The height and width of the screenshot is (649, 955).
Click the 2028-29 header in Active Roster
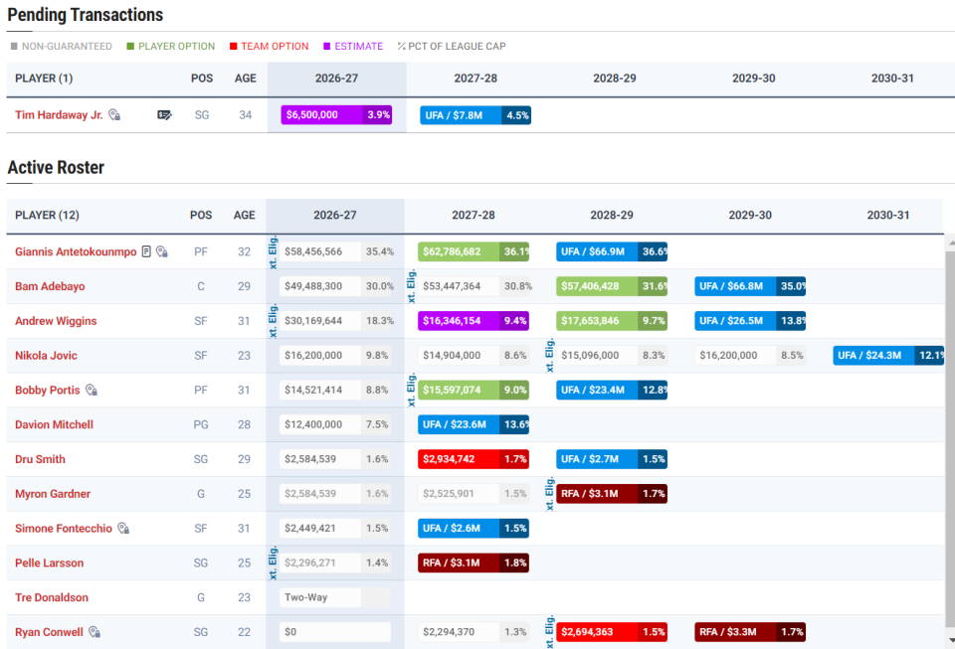612,216
